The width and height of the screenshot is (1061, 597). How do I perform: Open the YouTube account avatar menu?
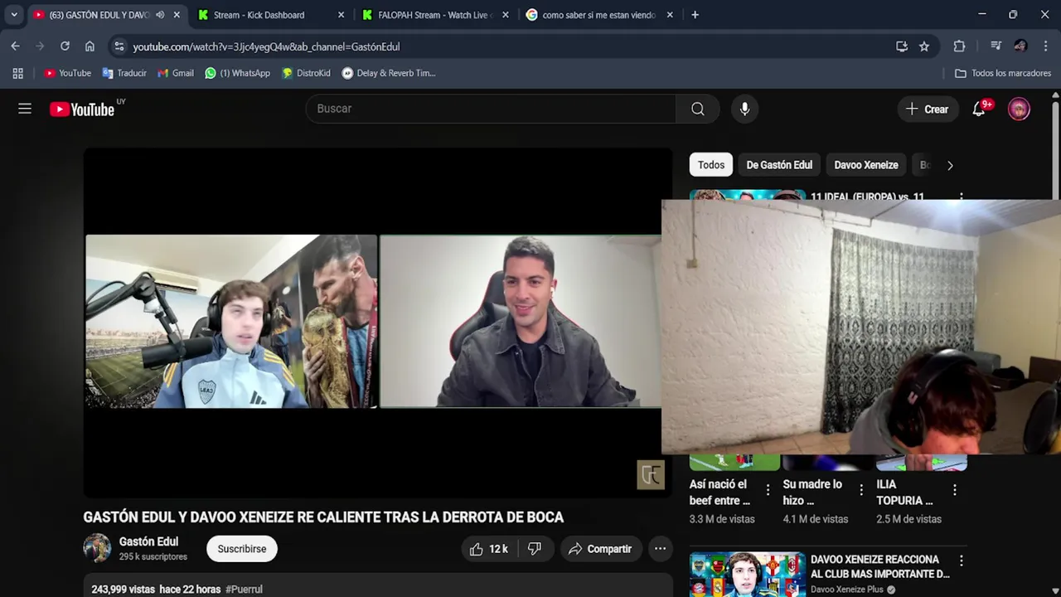coord(1019,109)
